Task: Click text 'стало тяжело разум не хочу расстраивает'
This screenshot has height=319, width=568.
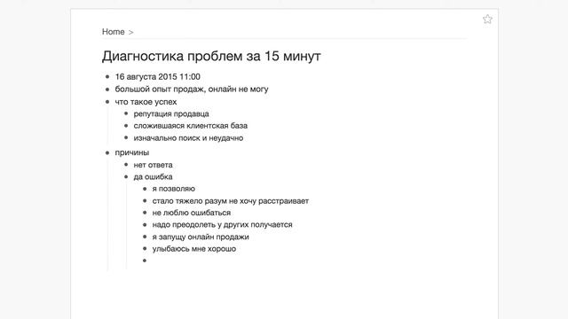Action: 231,201
